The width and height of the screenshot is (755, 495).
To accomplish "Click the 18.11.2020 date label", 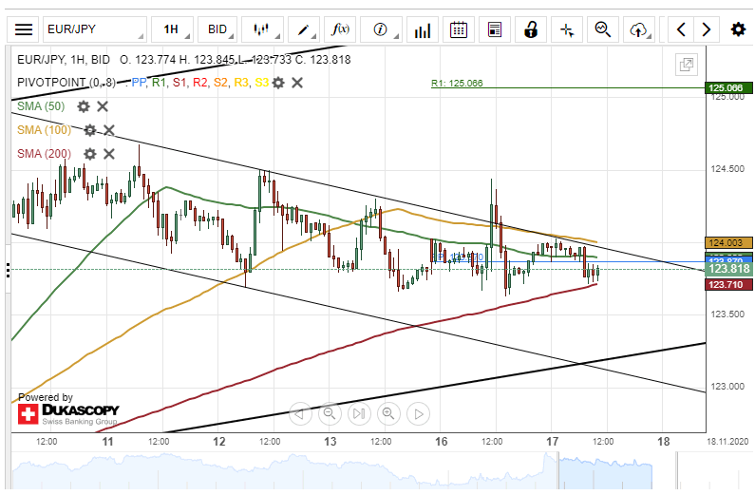I will [727, 442].
